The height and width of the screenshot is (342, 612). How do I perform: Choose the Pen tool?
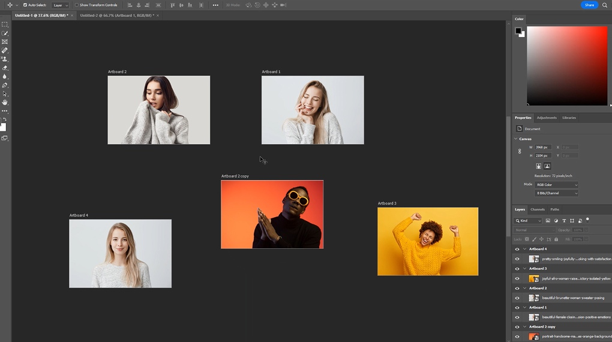coord(5,85)
